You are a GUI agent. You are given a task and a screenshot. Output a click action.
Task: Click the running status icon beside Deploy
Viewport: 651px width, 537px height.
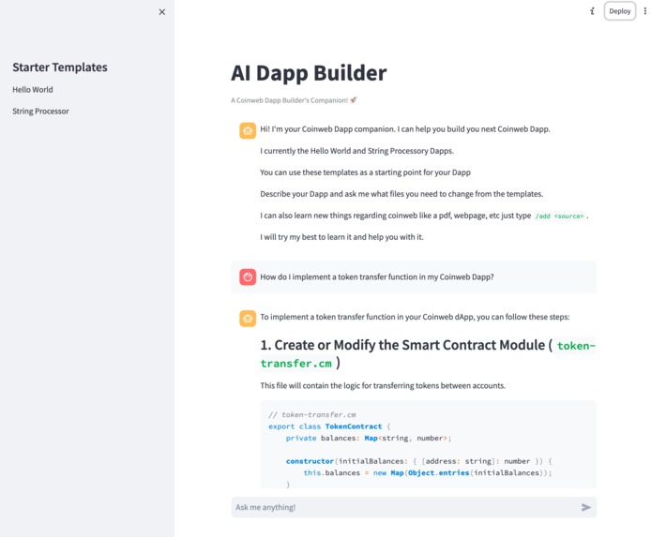click(592, 11)
